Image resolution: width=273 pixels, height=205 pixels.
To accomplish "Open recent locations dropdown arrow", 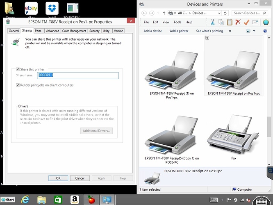I will 158,13.
